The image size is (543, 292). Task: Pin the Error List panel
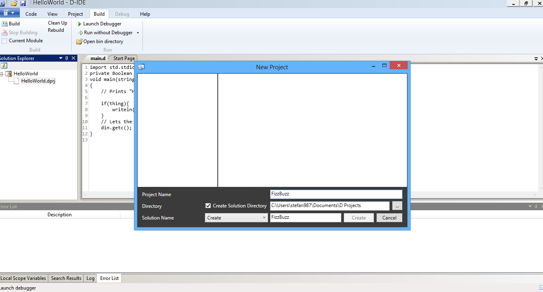(536, 207)
